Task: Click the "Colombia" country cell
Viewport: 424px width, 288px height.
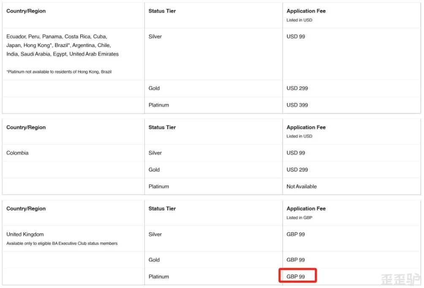Action: point(17,153)
